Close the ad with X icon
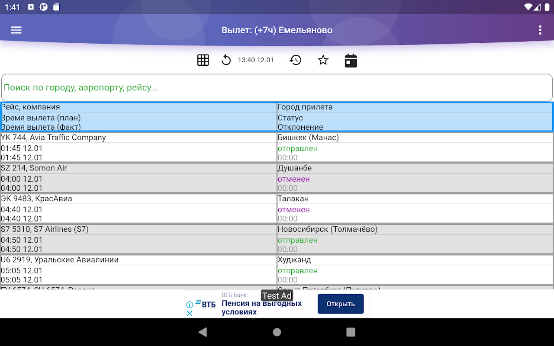The image size is (554, 346). [190, 313]
